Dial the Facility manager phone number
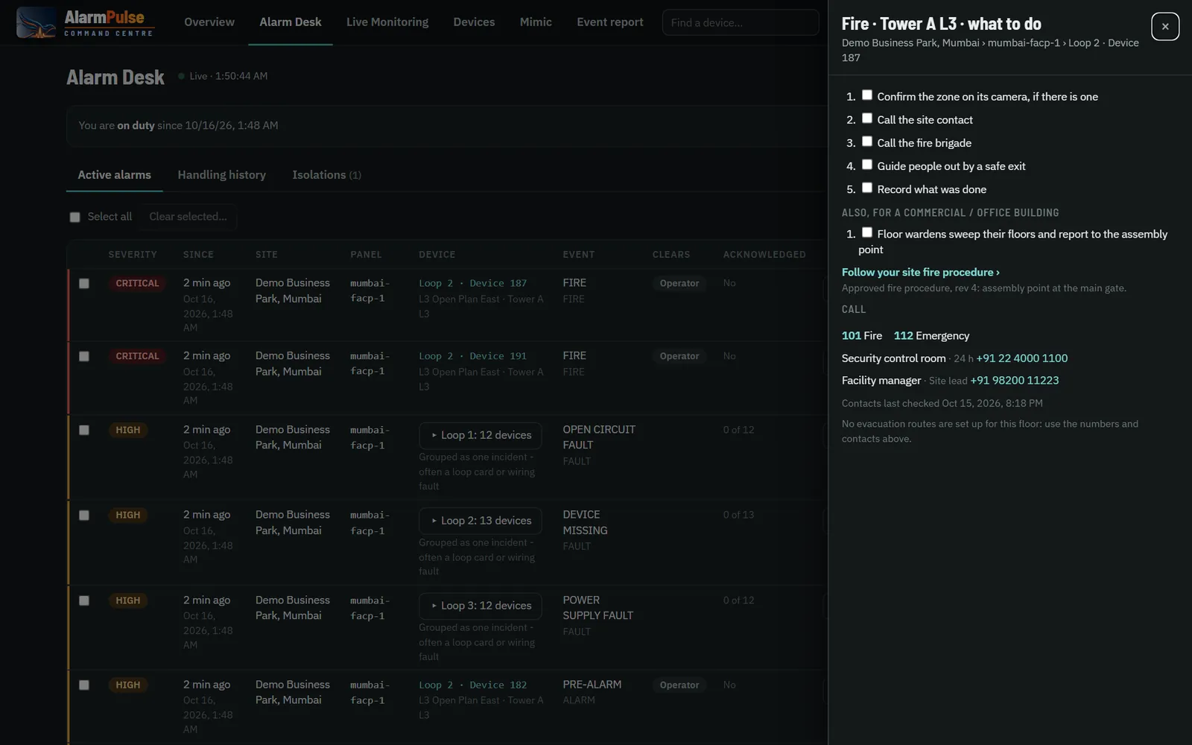This screenshot has height=745, width=1192. tap(1015, 380)
